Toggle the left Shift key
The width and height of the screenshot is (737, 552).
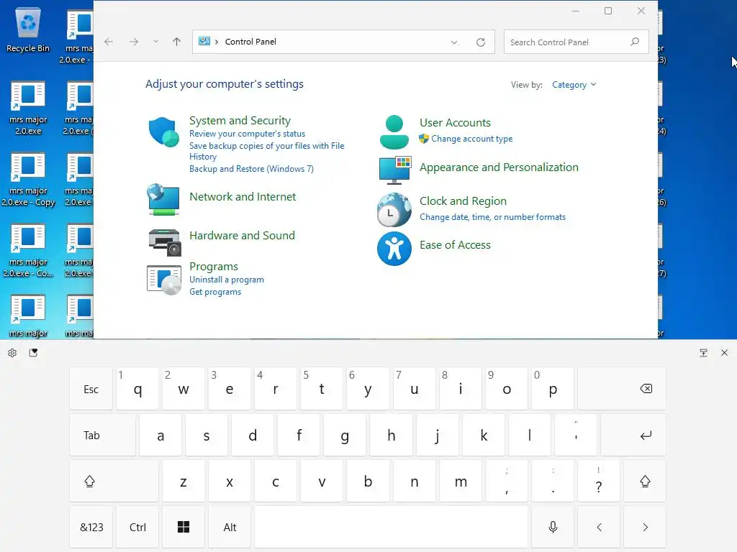pyautogui.click(x=114, y=481)
